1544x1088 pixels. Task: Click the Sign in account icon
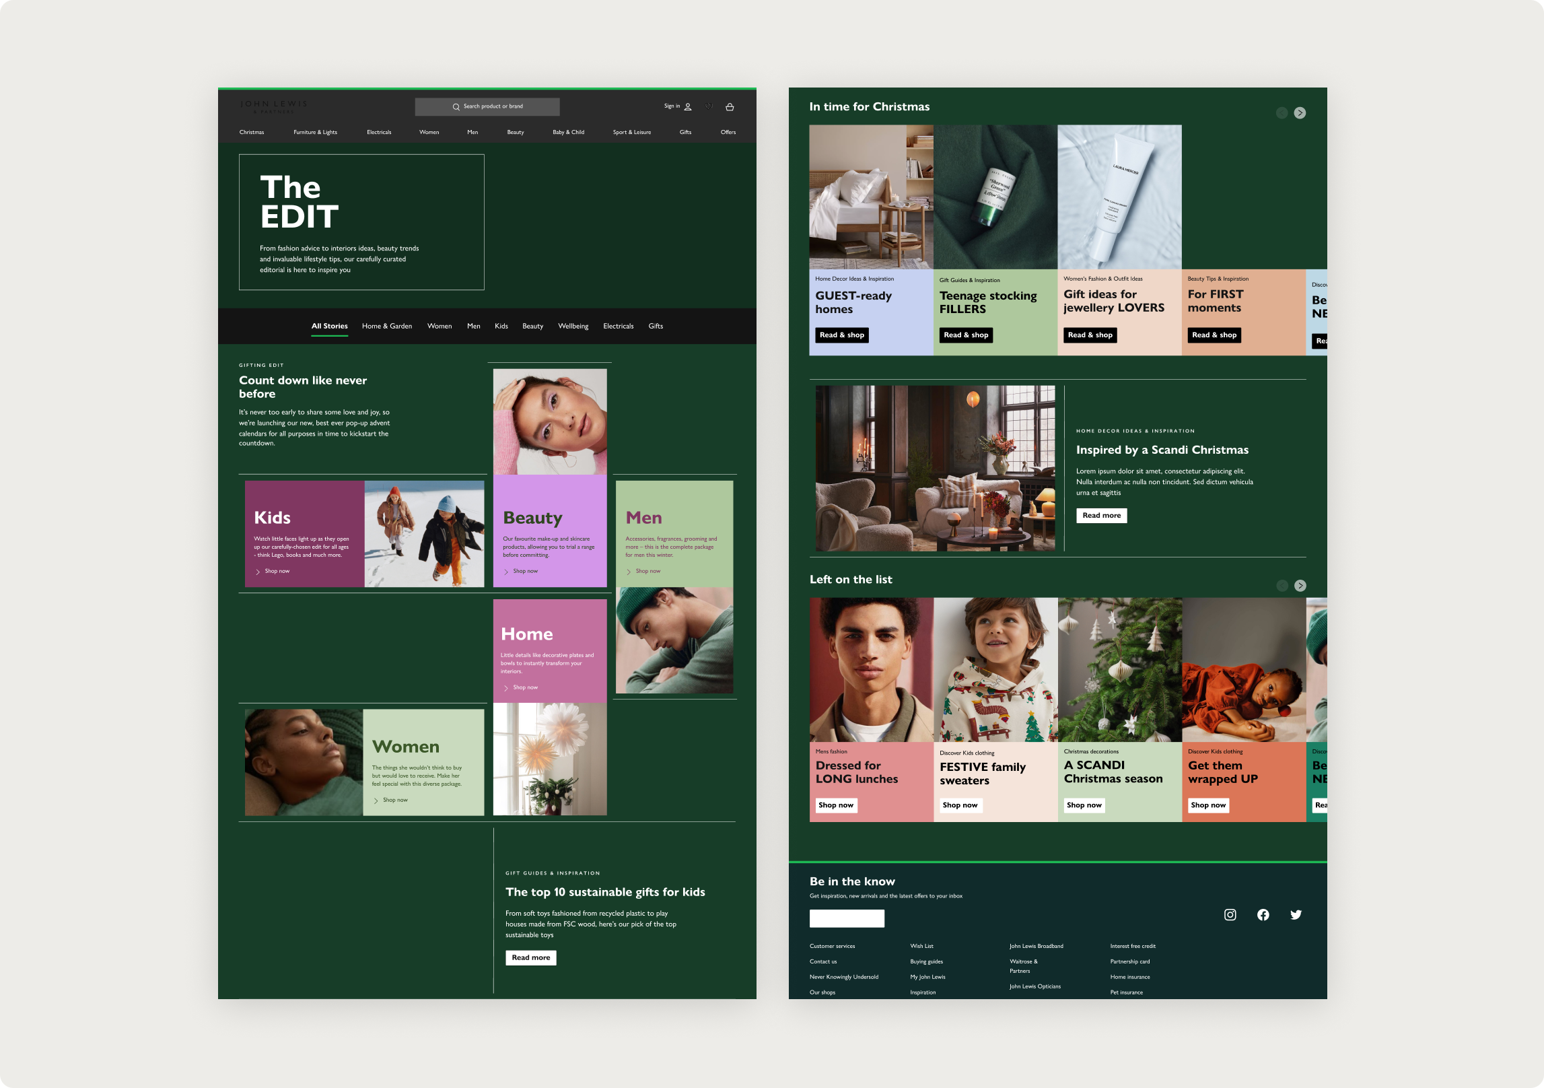tap(688, 106)
